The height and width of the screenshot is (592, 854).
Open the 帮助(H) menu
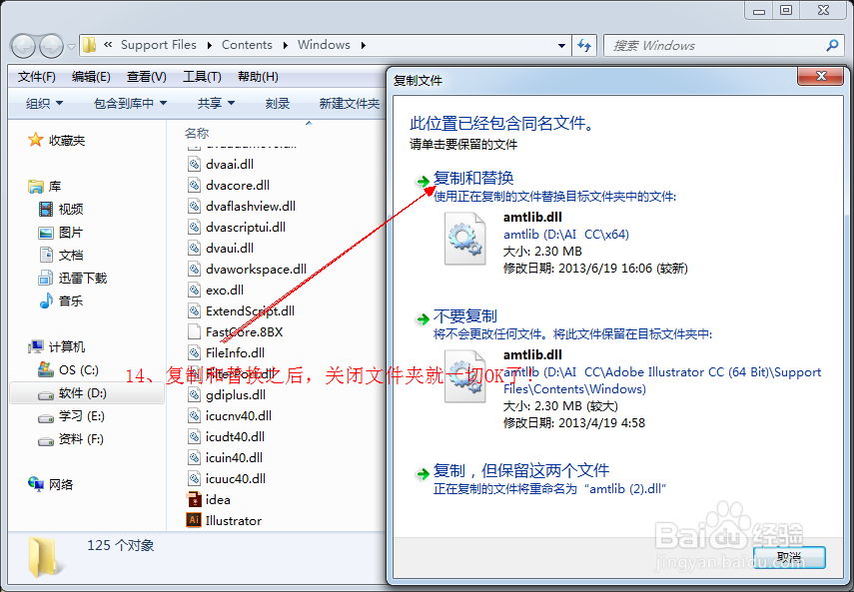(x=258, y=77)
